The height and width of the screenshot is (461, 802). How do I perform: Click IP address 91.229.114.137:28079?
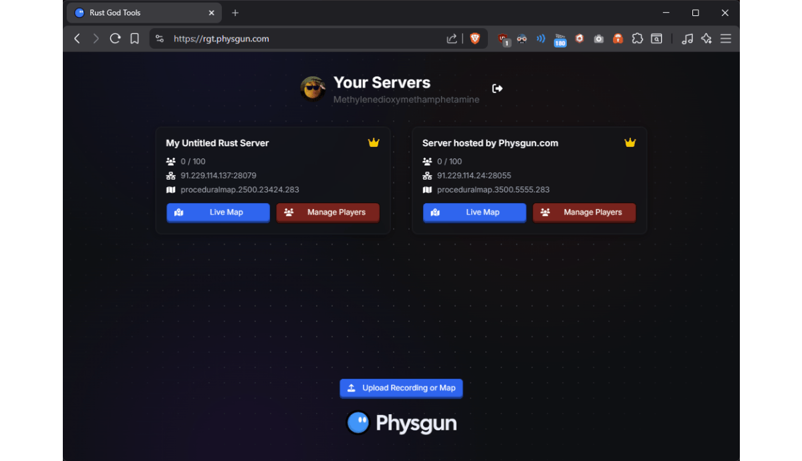pos(219,176)
